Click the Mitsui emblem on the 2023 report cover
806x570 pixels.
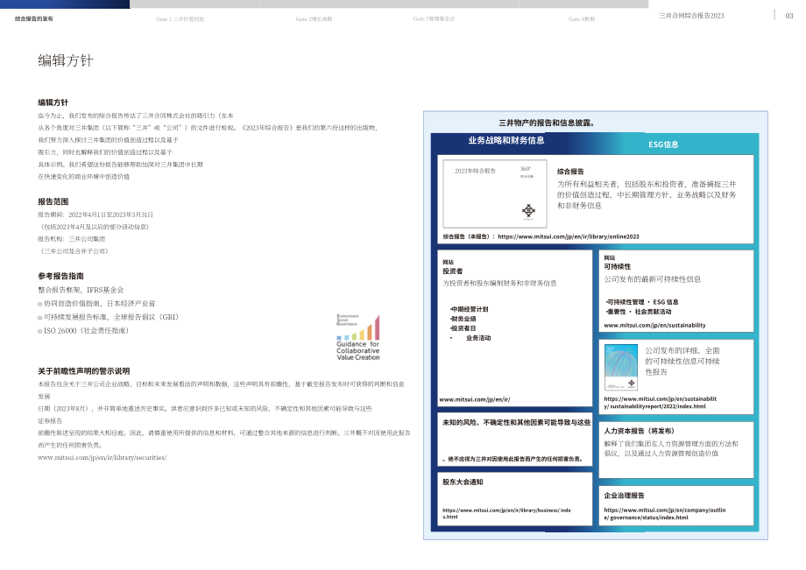pos(528,210)
